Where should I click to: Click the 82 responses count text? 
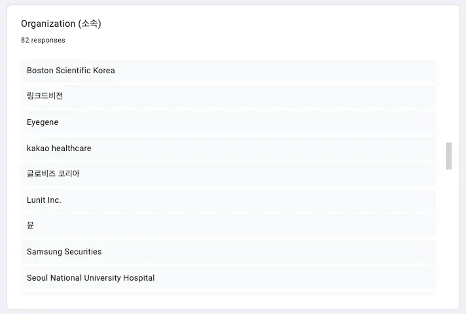[43, 40]
